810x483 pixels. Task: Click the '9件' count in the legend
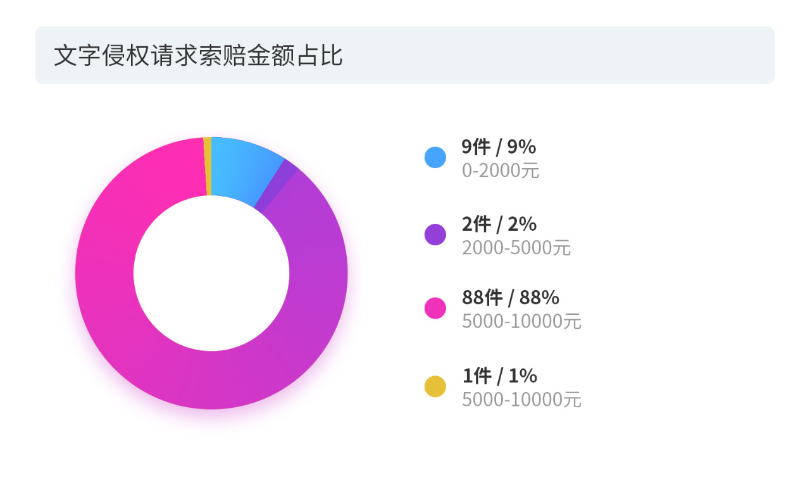click(x=476, y=147)
